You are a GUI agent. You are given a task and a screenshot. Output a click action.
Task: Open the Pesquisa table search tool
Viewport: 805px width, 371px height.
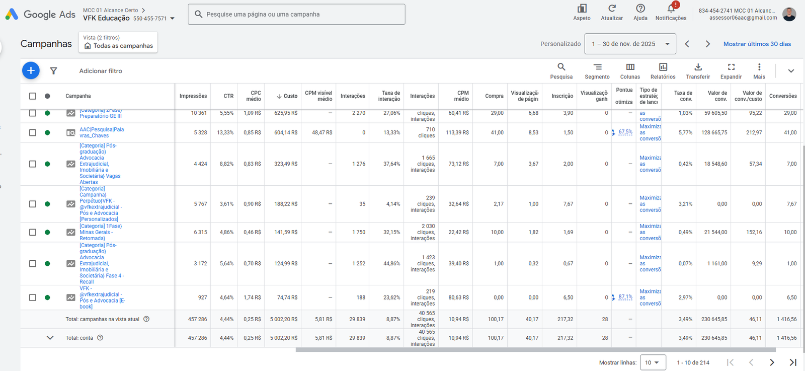(x=561, y=71)
